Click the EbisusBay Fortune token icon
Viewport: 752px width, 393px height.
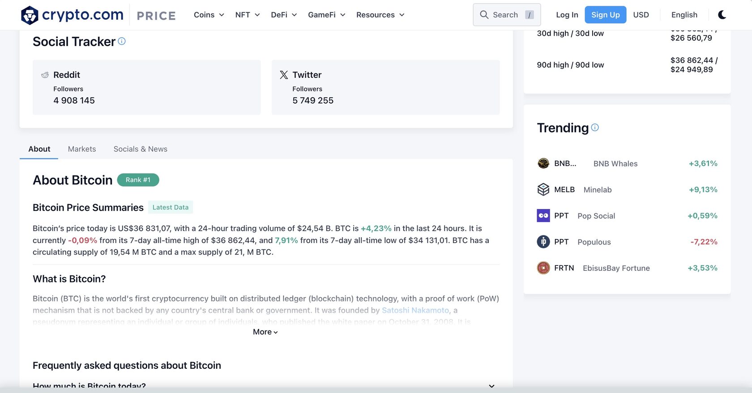(x=543, y=268)
